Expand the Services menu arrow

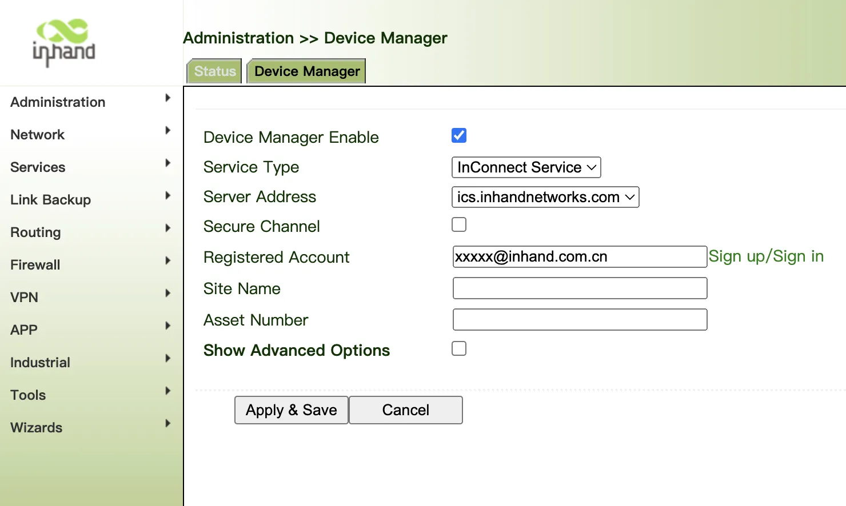click(167, 163)
